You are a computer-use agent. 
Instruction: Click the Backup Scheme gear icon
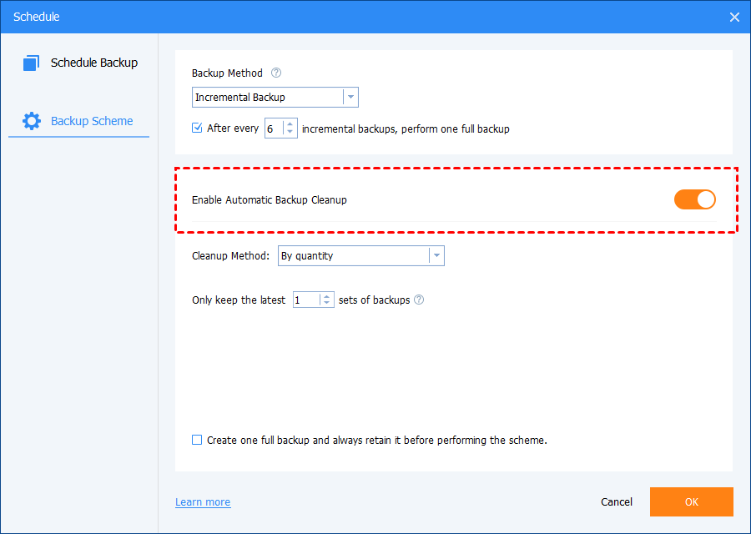pyautogui.click(x=32, y=121)
